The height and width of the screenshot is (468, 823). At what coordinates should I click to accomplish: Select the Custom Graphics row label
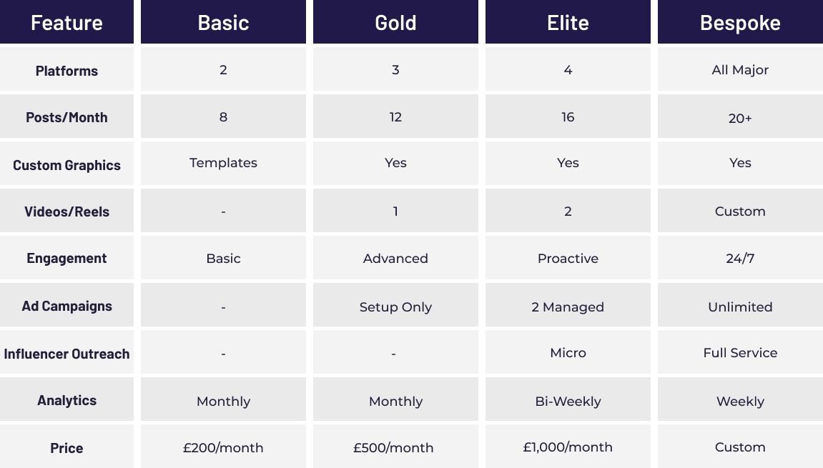(66, 163)
